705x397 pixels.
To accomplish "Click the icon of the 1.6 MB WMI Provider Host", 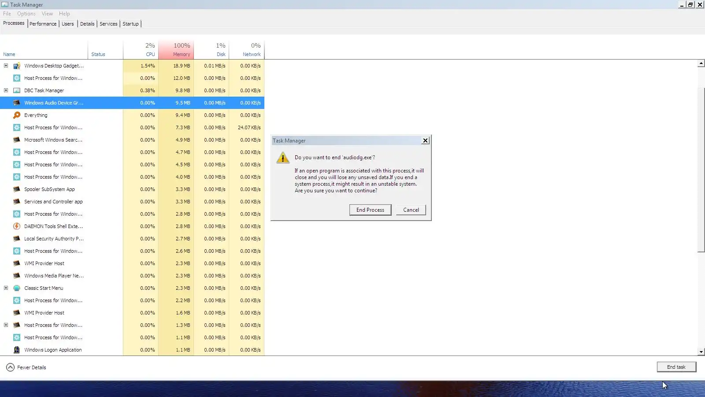I will (x=17, y=313).
